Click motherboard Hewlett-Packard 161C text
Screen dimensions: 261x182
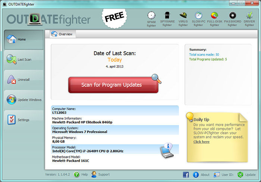pyautogui.click(x=70, y=161)
